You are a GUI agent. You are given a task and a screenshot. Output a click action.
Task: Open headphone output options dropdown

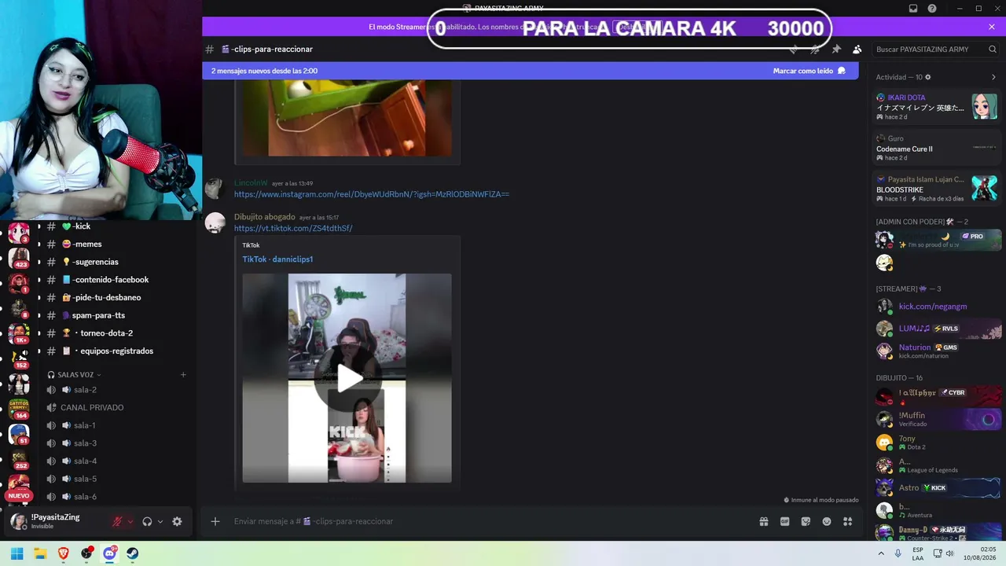pyautogui.click(x=160, y=521)
